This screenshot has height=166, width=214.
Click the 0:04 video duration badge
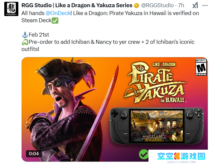tap(34, 153)
